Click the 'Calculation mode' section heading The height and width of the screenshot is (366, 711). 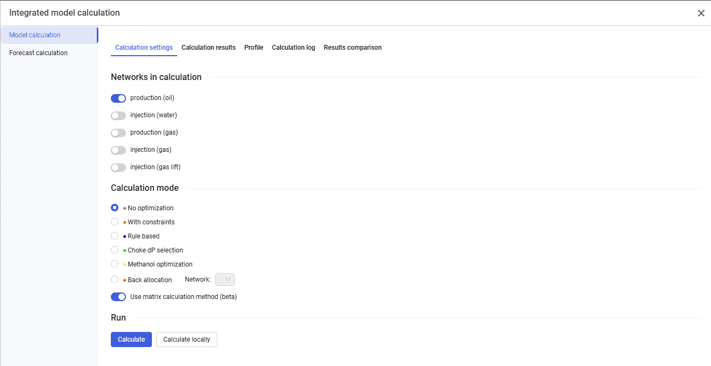point(145,188)
